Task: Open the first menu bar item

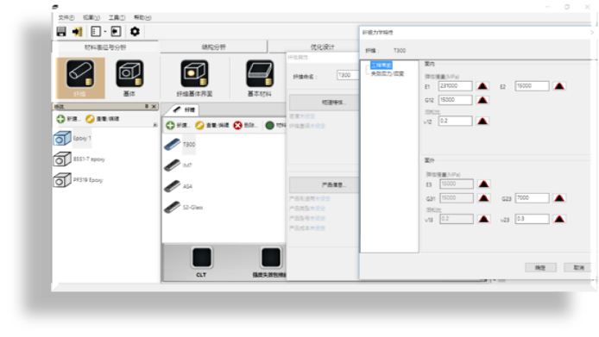Action: [x=66, y=17]
